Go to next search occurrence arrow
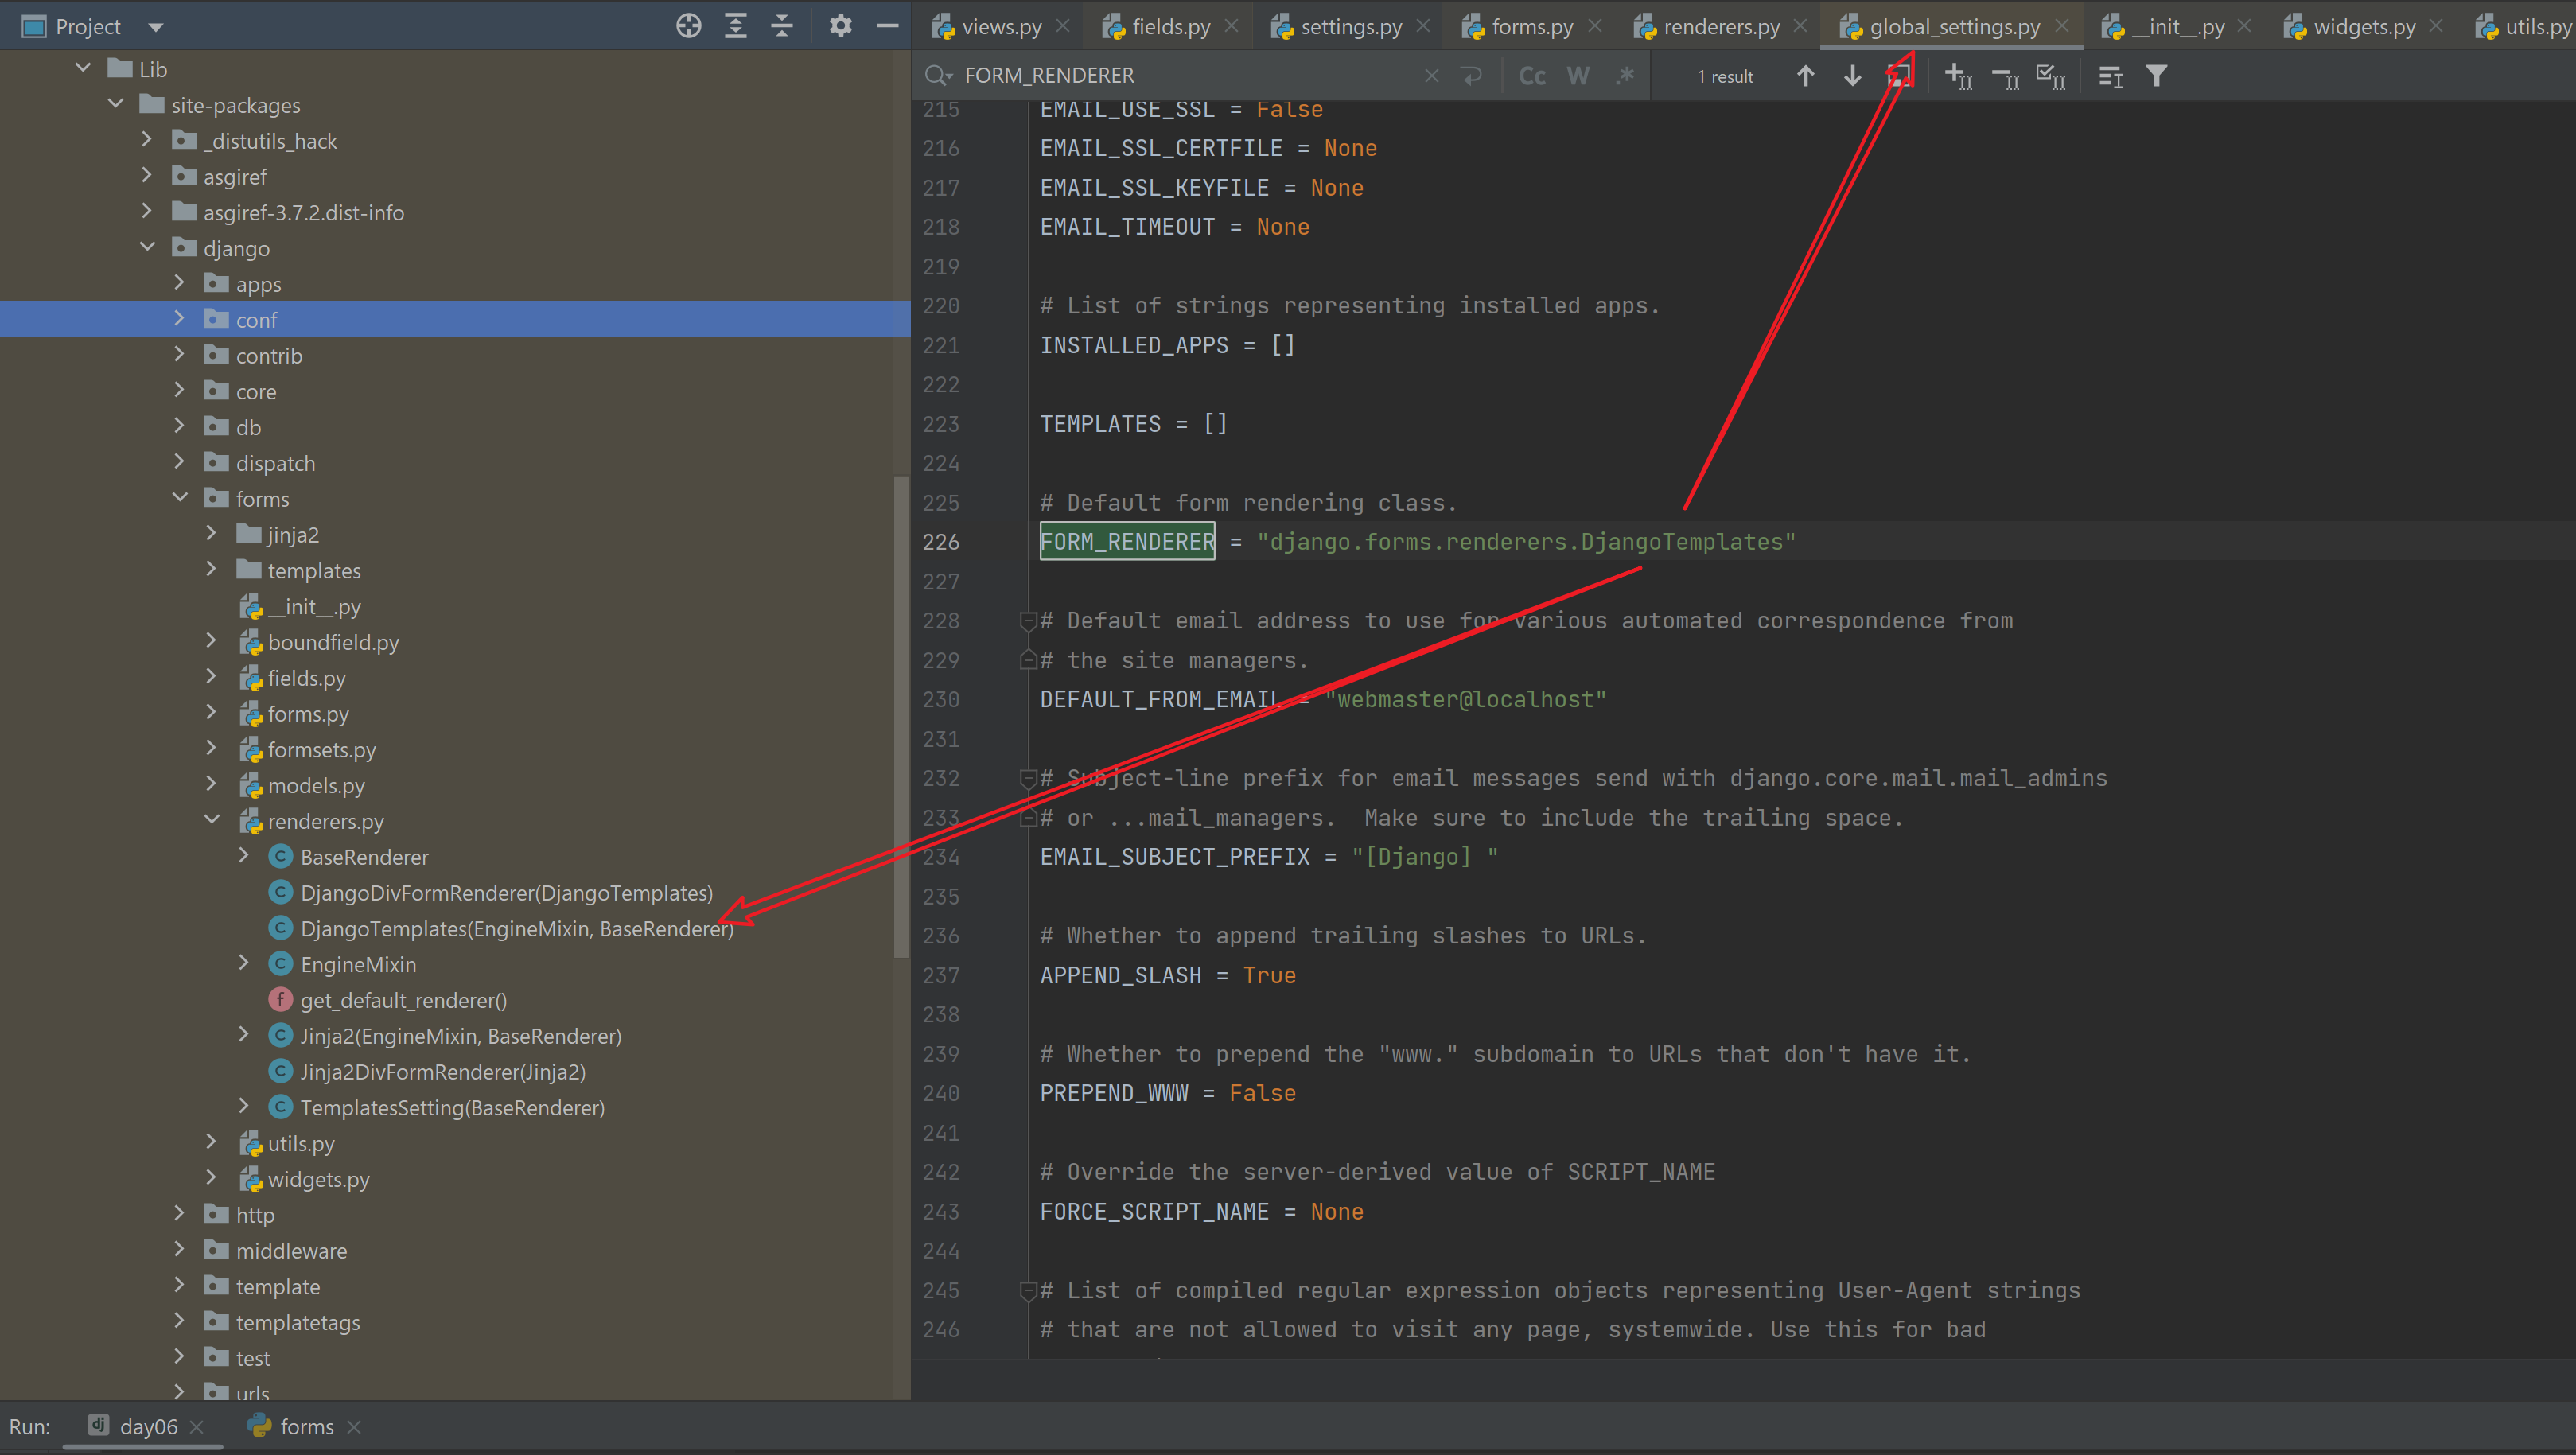The image size is (2576, 1455). point(1852,76)
